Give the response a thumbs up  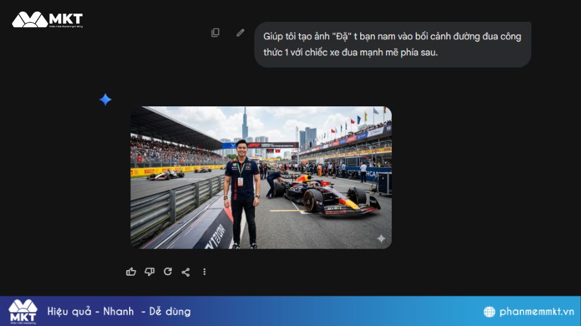pos(131,272)
